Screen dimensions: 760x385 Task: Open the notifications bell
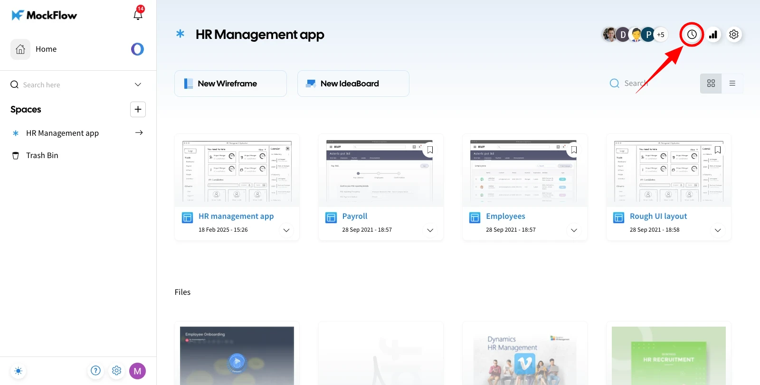(138, 14)
